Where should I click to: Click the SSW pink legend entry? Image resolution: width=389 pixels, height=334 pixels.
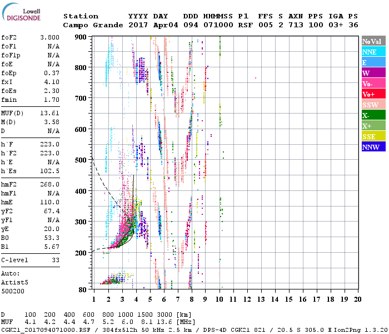point(373,105)
